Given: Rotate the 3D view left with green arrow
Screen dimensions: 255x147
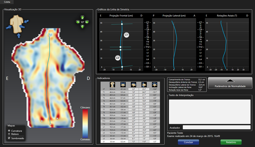Looking at the screenshot, I should (x=78, y=22).
